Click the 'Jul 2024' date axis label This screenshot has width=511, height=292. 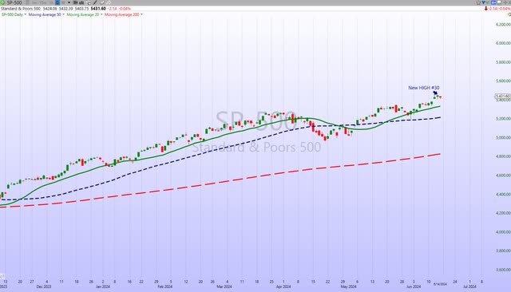pyautogui.click(x=469, y=286)
